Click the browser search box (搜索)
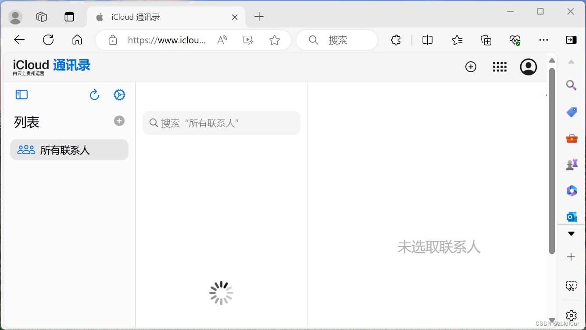This screenshot has height=330, width=586. pyautogui.click(x=337, y=40)
